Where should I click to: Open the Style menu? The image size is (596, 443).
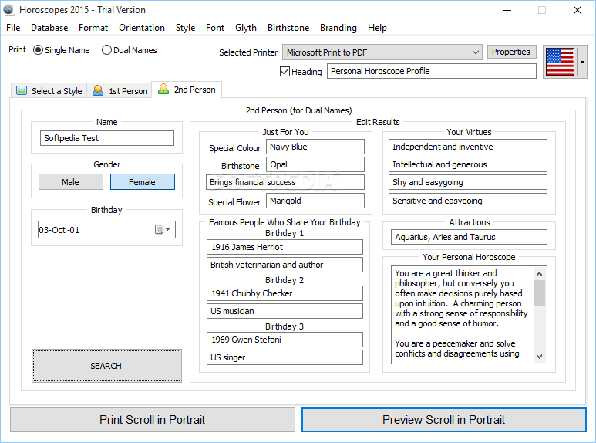tap(186, 28)
